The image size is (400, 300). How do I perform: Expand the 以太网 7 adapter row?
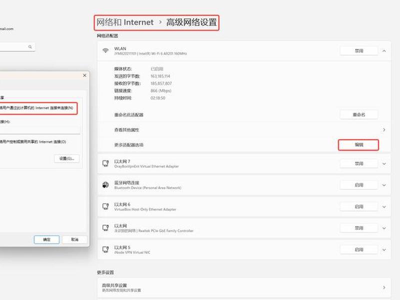(x=384, y=164)
